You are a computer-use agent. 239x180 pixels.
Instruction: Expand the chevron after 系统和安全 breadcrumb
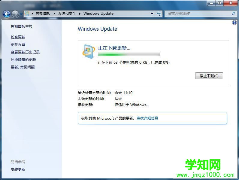[x=80, y=14]
